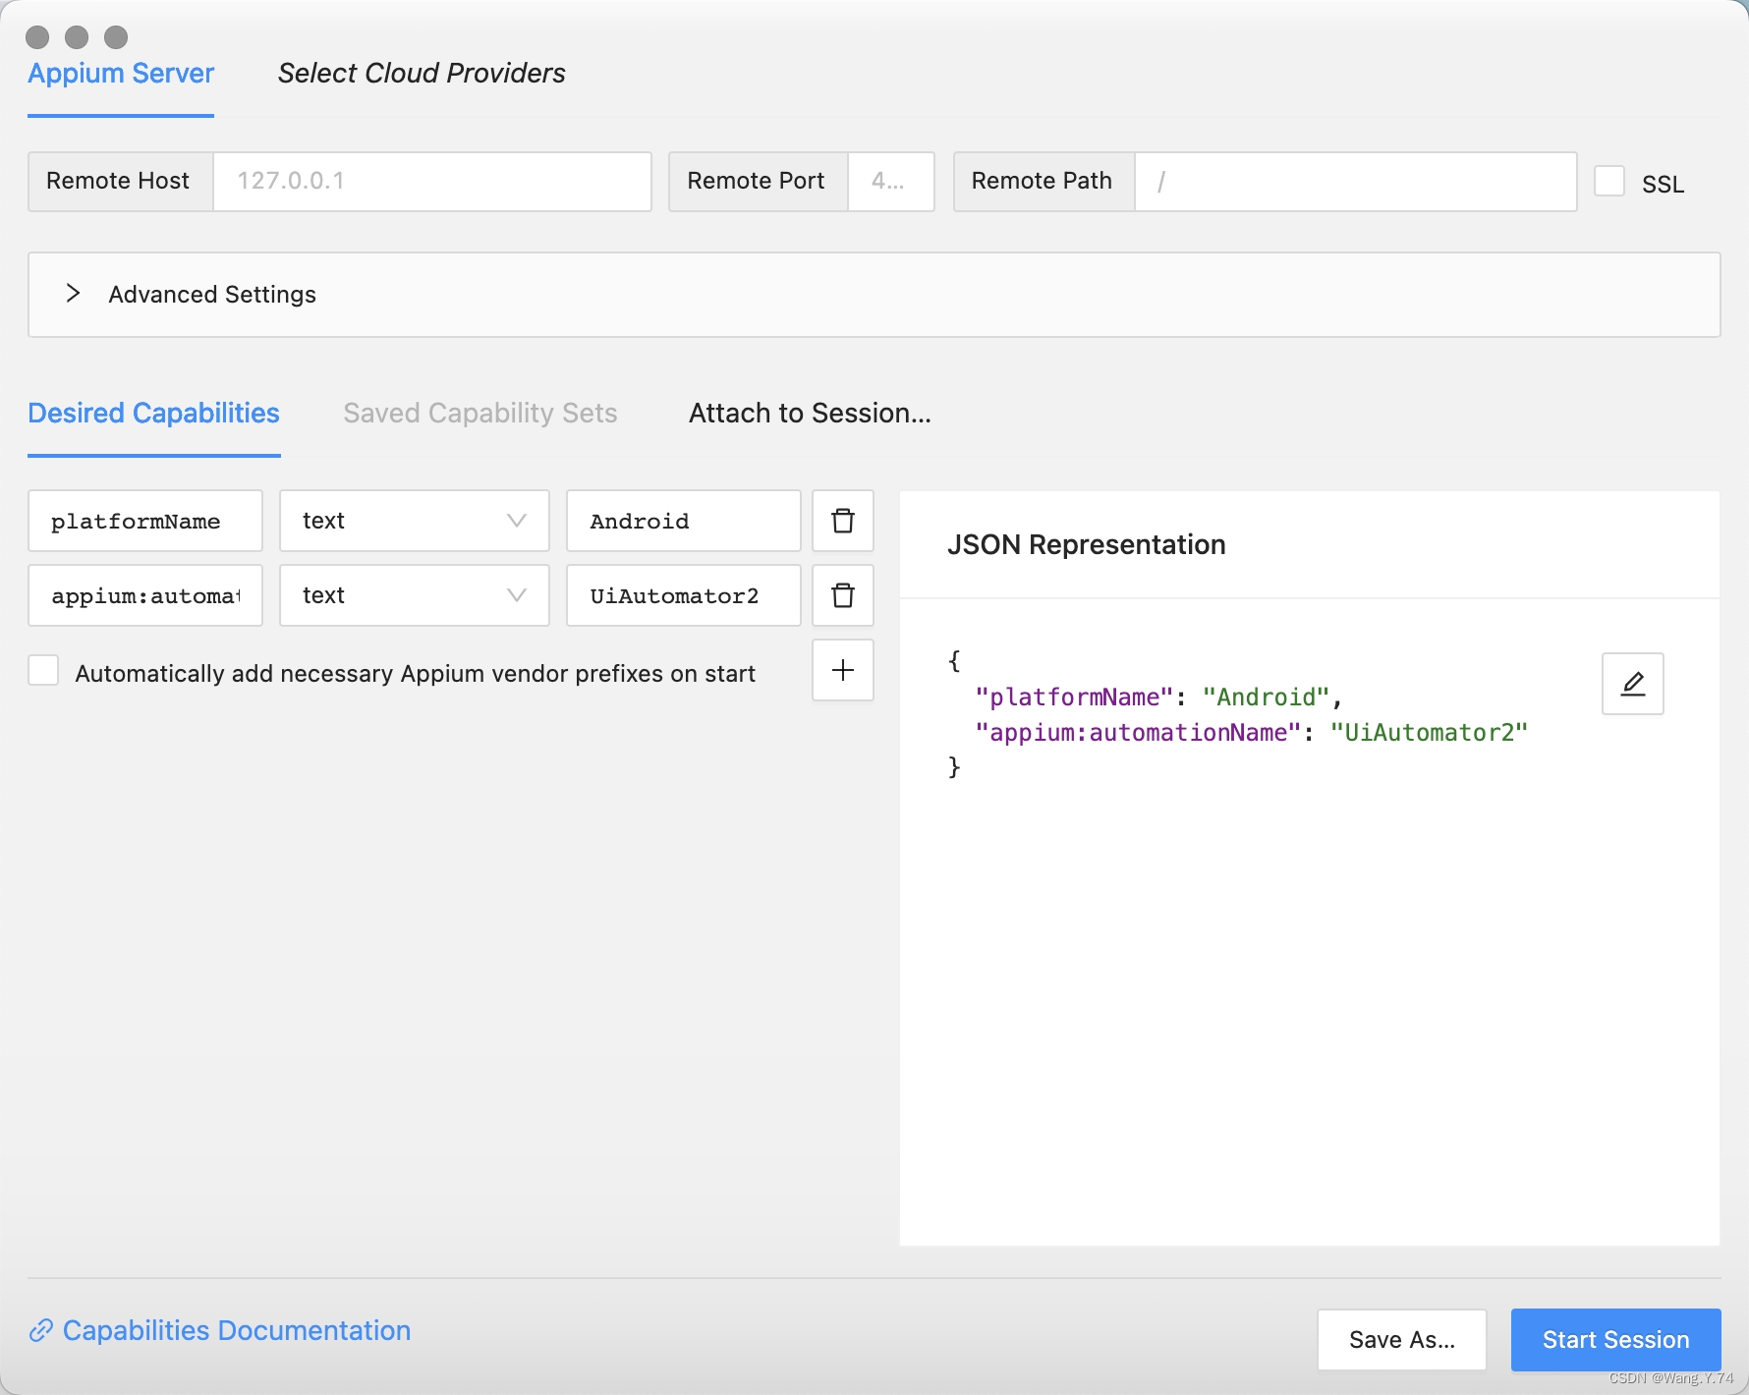The image size is (1749, 1395).
Task: Click the Remote Port label
Action: point(756,181)
